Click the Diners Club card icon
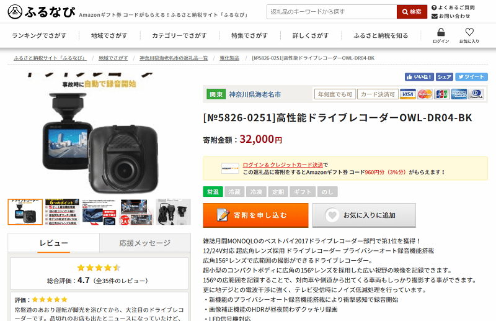The width and height of the screenshot is (496, 321). coord(476,94)
